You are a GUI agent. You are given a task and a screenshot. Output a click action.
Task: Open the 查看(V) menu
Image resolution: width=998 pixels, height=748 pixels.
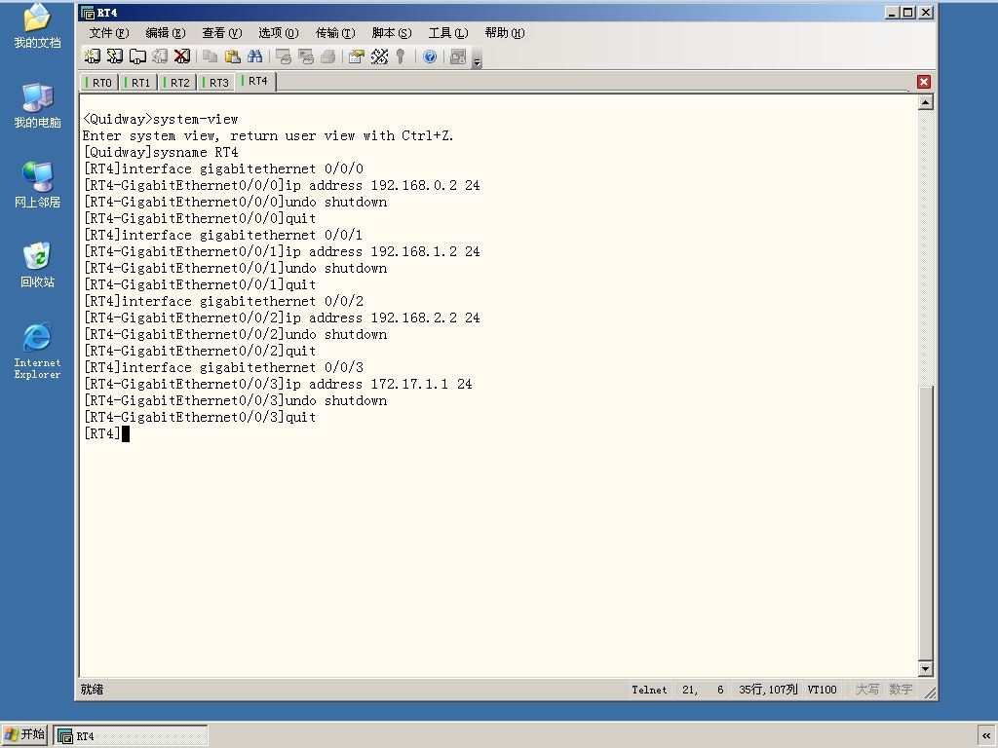pyautogui.click(x=221, y=33)
